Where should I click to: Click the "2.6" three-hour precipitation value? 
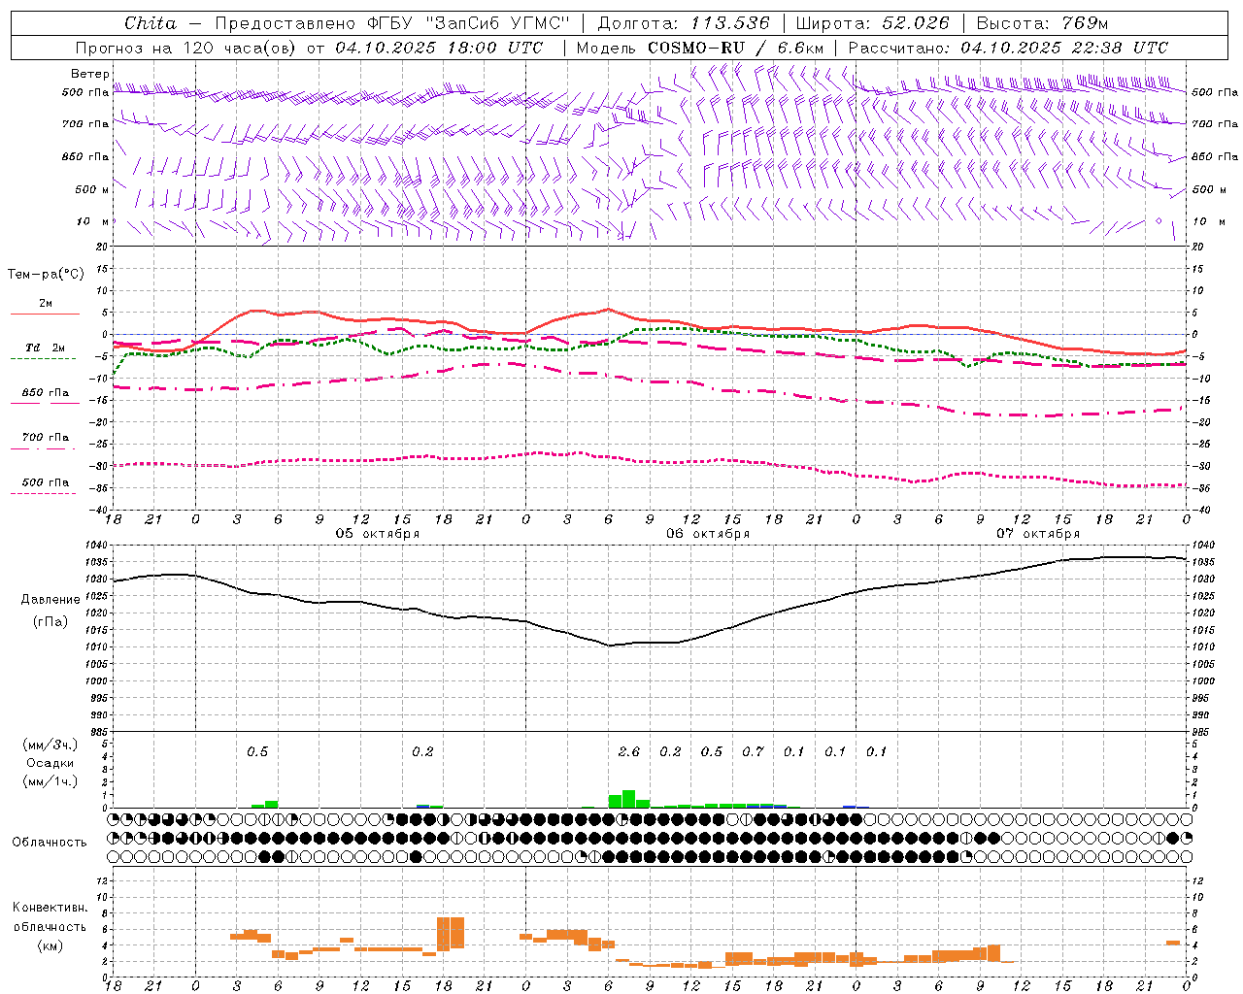[x=629, y=751]
